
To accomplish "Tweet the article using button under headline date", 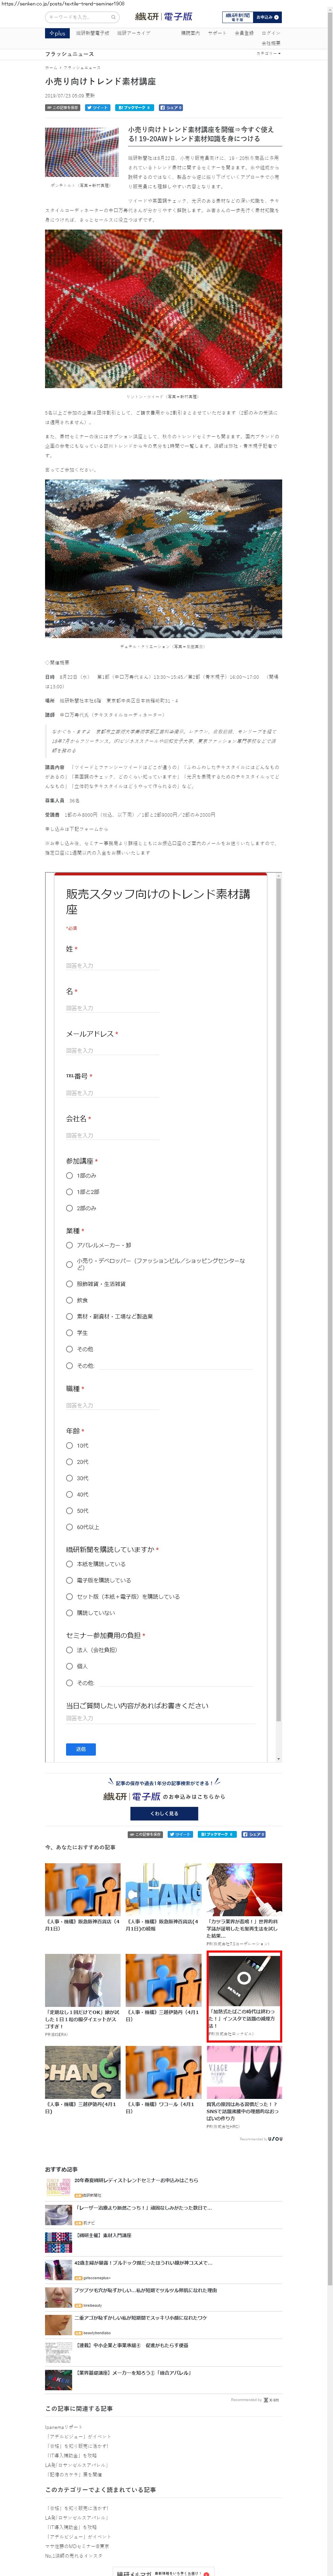I will [x=98, y=107].
